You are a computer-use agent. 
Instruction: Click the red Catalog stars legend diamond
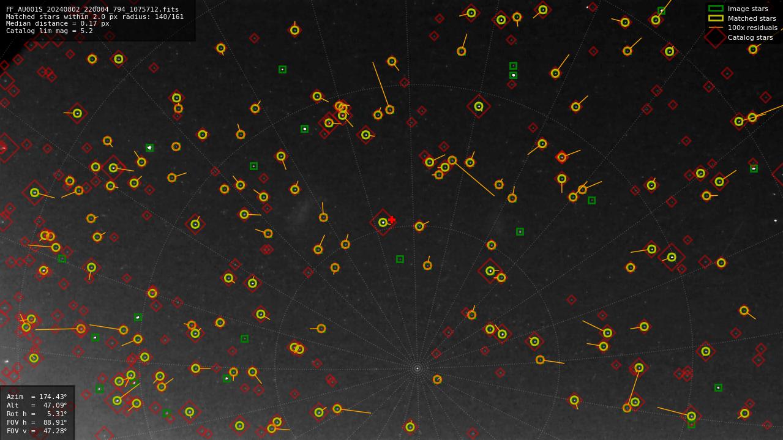(x=716, y=37)
